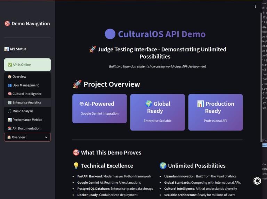Click the main page vertical scrollbar

pyautogui.click(x=261, y=77)
